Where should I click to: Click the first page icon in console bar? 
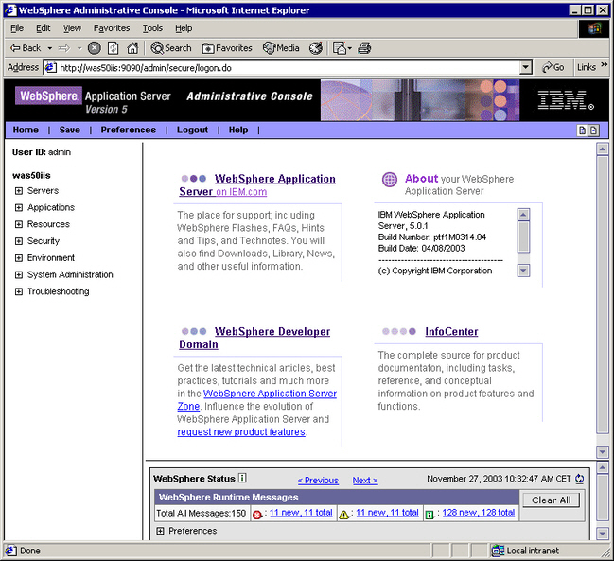pyautogui.click(x=582, y=131)
